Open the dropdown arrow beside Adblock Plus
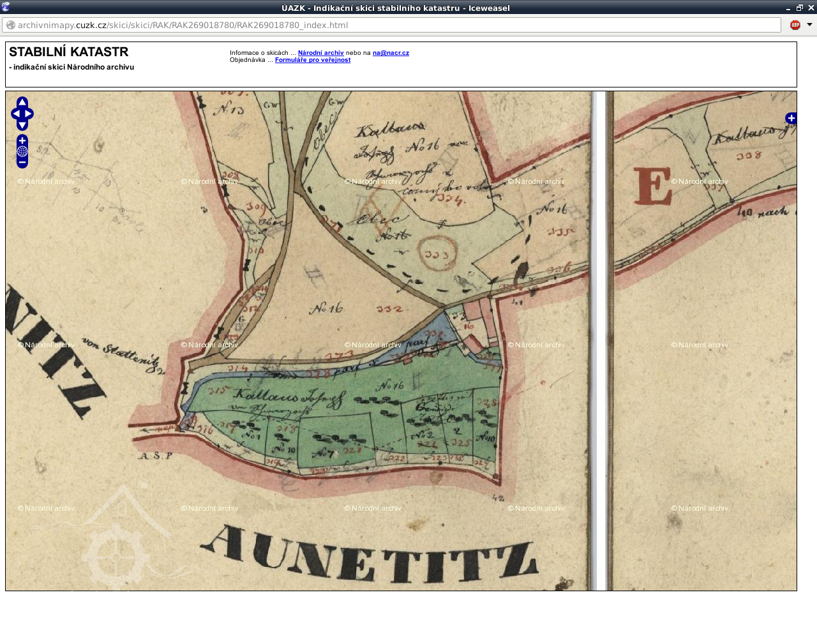Image resolution: width=817 pixels, height=634 pixels. pyautogui.click(x=809, y=25)
